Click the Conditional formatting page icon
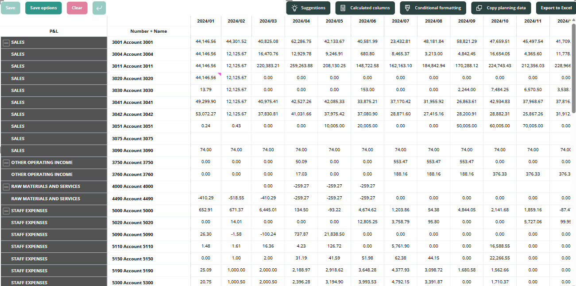The width and height of the screenshot is (576, 286). (407, 8)
